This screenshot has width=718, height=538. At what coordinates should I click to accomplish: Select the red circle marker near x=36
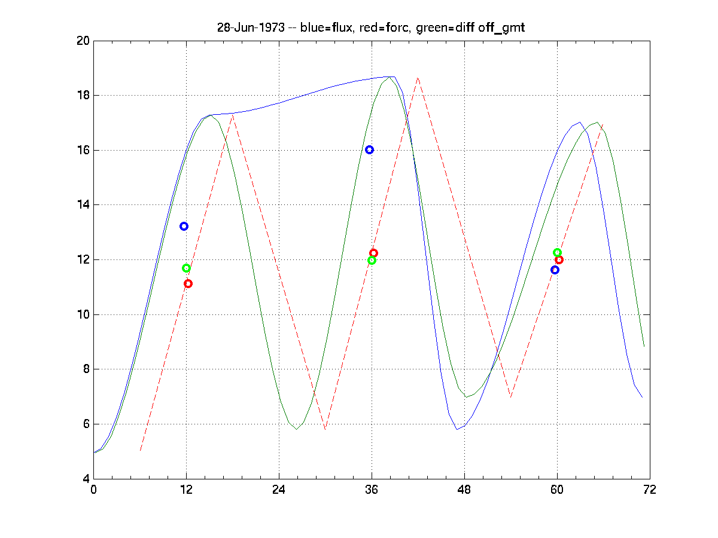373,253
